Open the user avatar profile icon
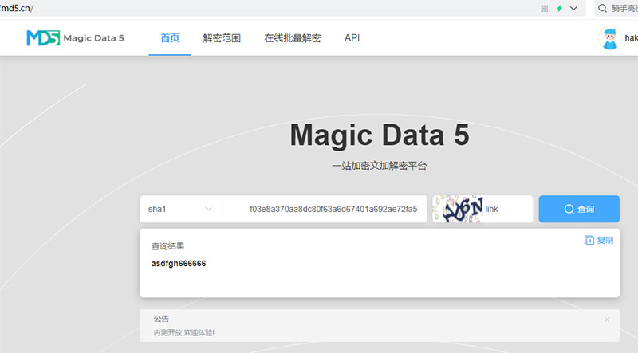This screenshot has height=353, width=638. tap(609, 38)
